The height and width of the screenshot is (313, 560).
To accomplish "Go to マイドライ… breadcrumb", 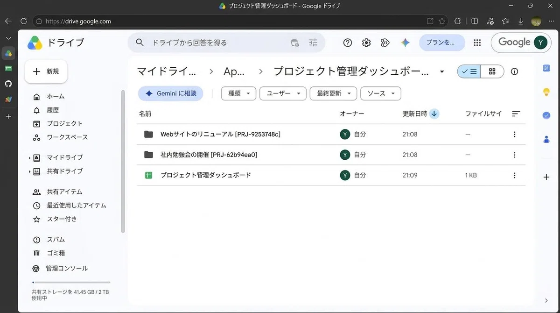I will [x=167, y=71].
